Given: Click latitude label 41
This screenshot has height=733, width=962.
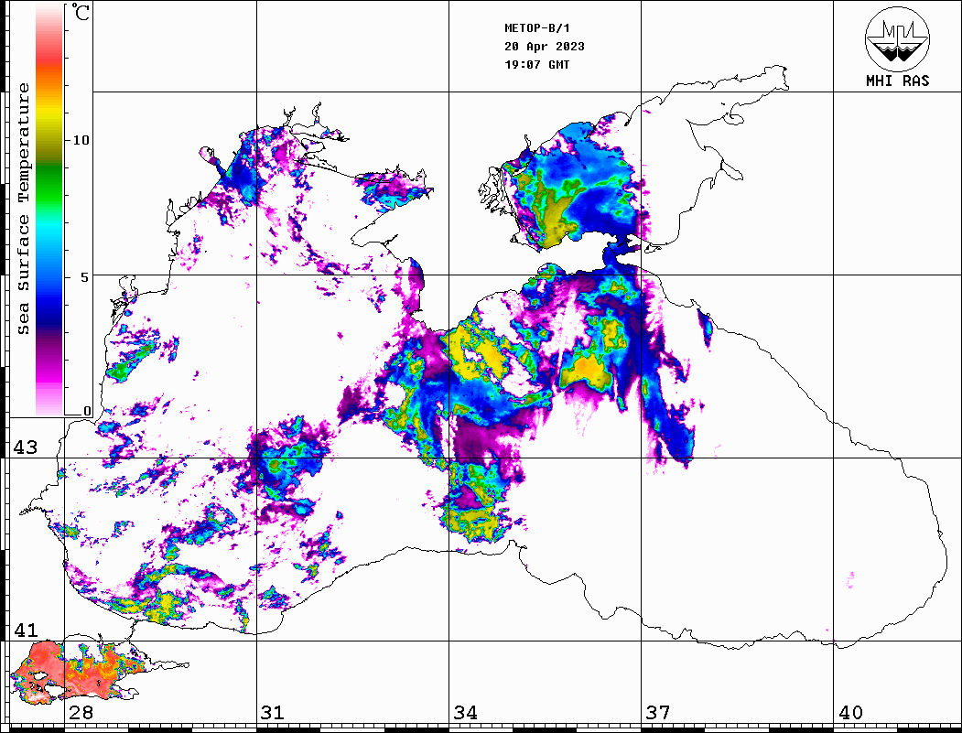Looking at the screenshot, I should point(26,630).
